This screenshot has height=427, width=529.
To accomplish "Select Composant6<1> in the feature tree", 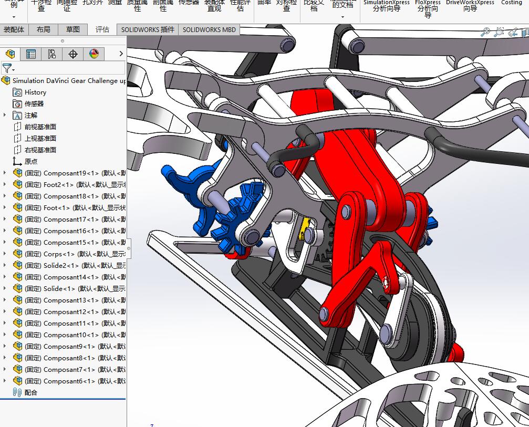I will 69,381.
